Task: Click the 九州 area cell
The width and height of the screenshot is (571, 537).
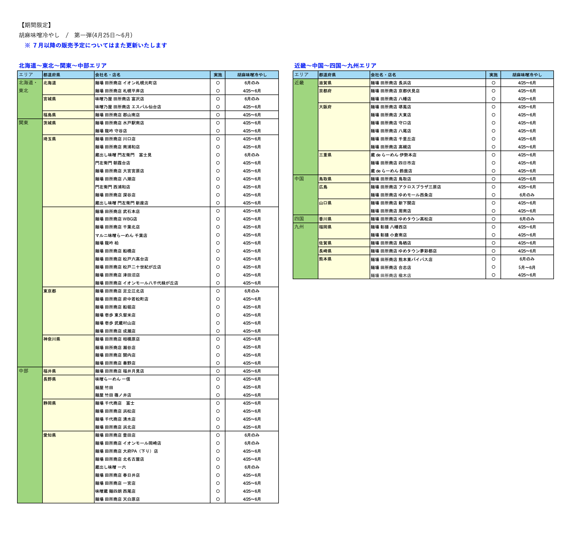Action: [x=305, y=251]
